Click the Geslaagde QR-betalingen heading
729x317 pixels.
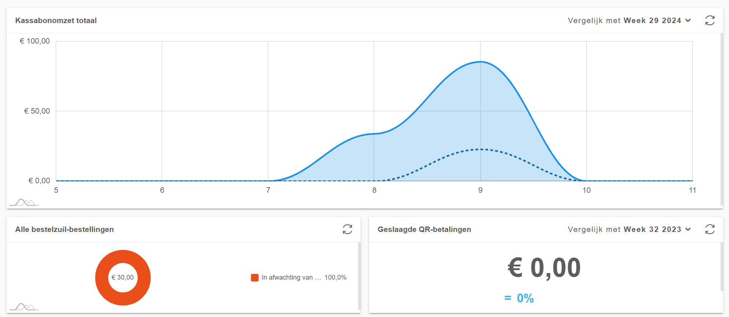click(424, 229)
